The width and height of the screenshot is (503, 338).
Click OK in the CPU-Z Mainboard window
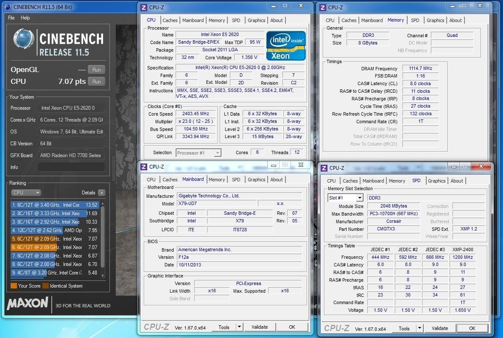[292, 327]
